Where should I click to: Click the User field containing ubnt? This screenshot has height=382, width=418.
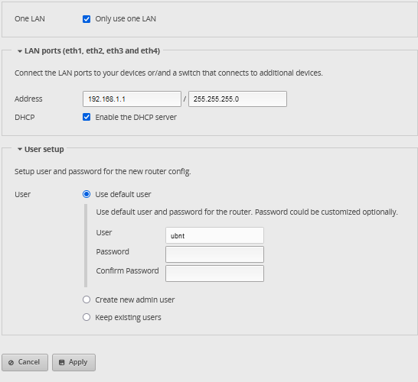tap(214, 235)
